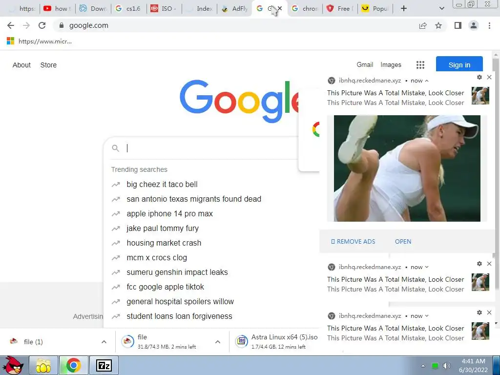The width and height of the screenshot is (500, 375).
Task: Select 'student loans loan forgiveness' suggestion
Action: (180, 316)
